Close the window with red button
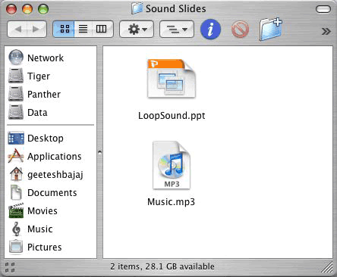The width and height of the screenshot is (337, 277). coord(11,9)
